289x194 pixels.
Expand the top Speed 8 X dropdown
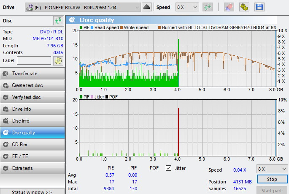click(x=187, y=7)
